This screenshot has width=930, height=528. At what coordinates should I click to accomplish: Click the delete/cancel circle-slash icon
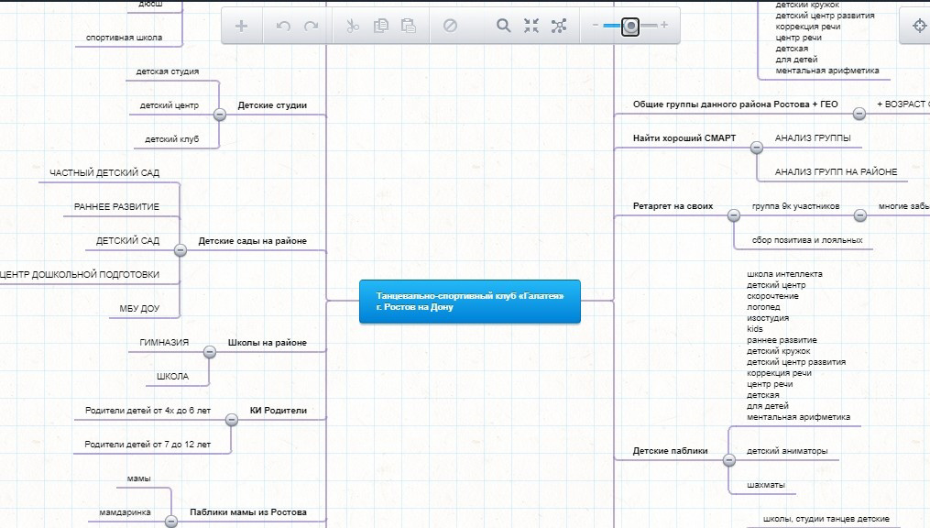(x=450, y=26)
